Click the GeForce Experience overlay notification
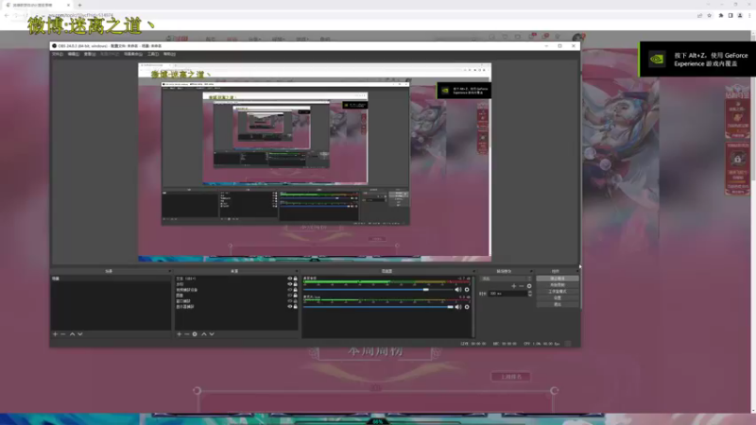The width and height of the screenshot is (756, 425). (x=697, y=59)
